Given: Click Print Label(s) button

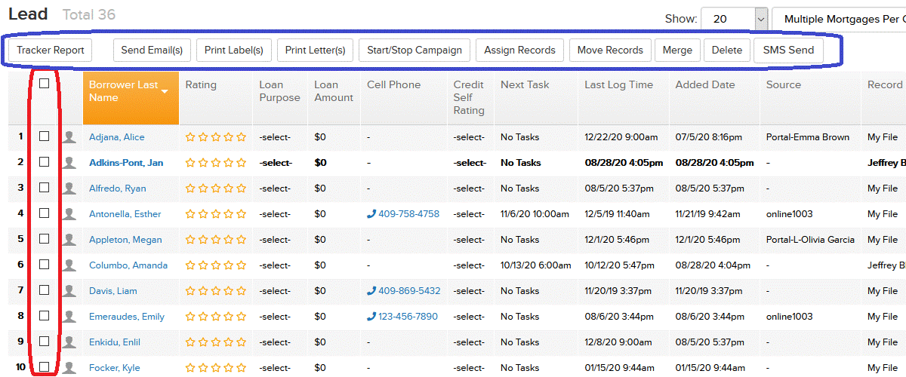Looking at the screenshot, I should pos(234,50).
